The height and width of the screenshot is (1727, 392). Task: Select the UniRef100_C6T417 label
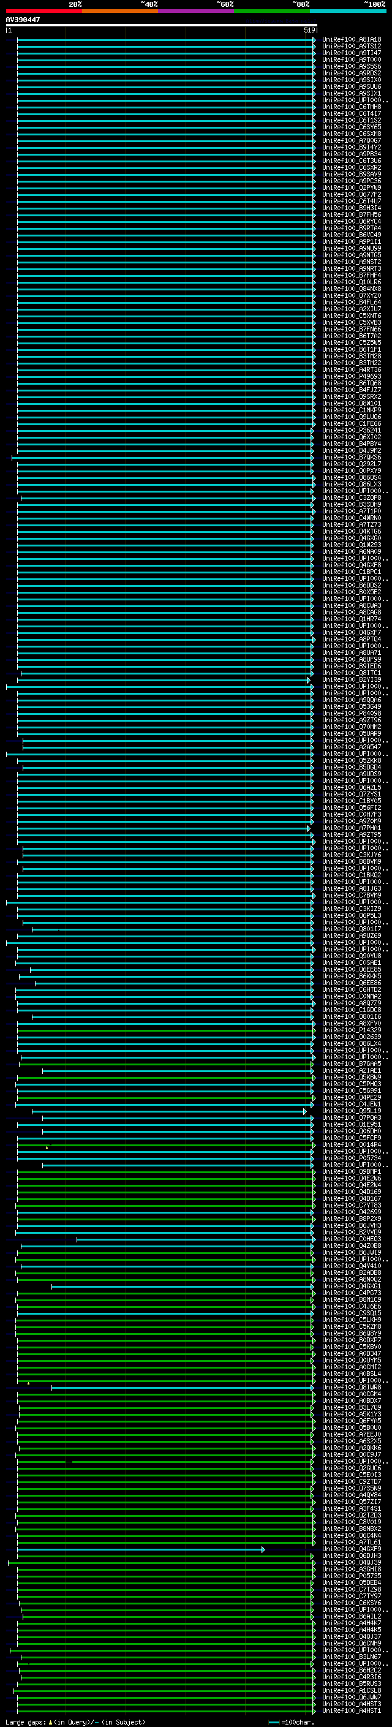[x=352, y=114]
